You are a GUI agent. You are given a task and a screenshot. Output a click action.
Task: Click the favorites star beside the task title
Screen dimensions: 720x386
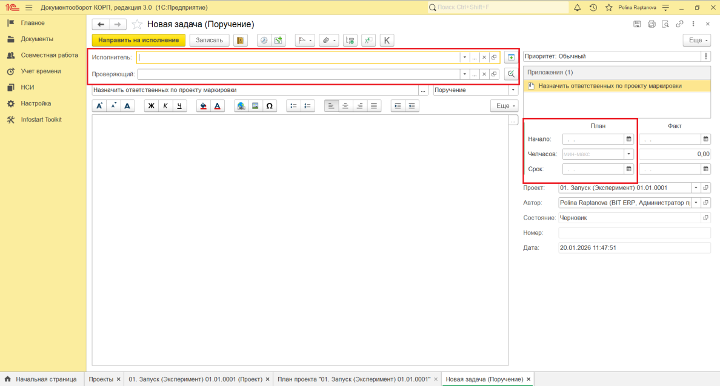pos(137,24)
